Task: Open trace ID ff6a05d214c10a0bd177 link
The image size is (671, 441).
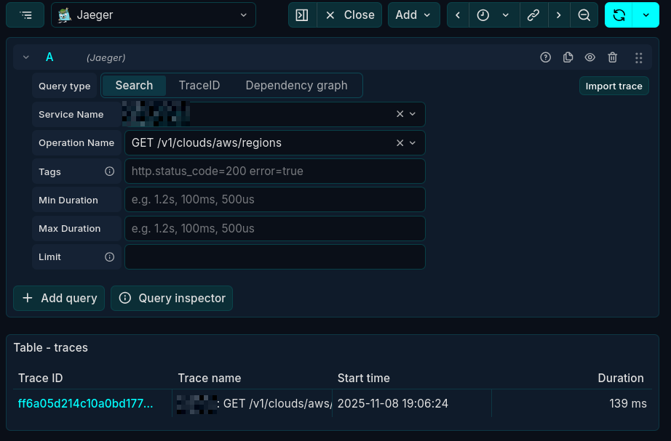Action: [86, 403]
